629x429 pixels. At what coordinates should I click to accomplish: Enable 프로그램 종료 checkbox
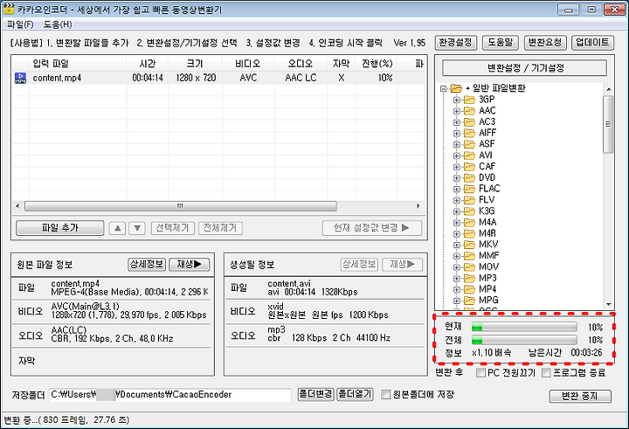546,373
